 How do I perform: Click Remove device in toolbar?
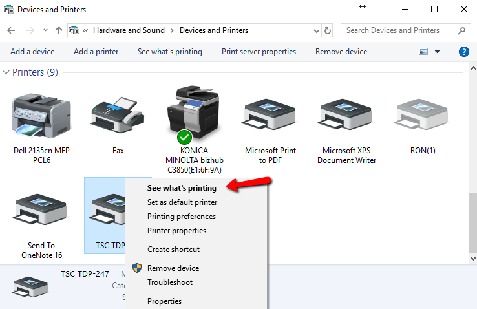tap(341, 52)
